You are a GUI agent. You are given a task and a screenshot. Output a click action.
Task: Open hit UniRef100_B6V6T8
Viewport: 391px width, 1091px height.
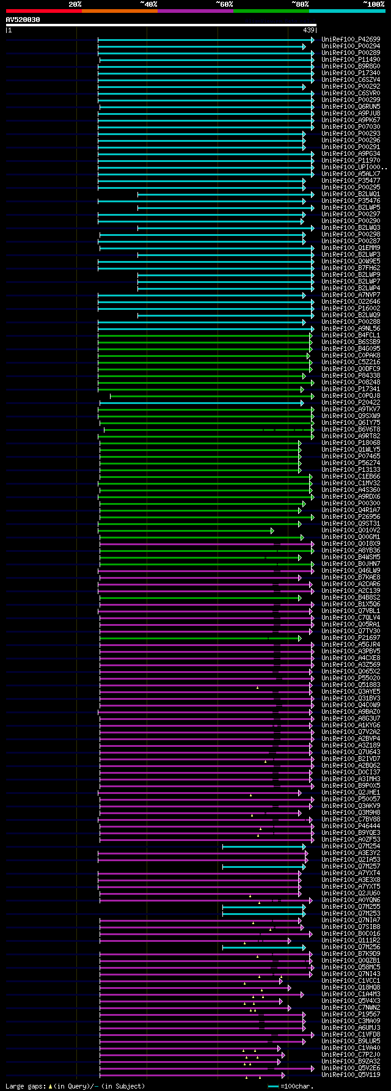tap(351, 430)
